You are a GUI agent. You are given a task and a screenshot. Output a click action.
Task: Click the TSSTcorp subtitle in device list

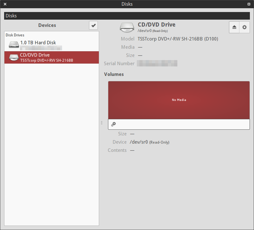(47, 60)
